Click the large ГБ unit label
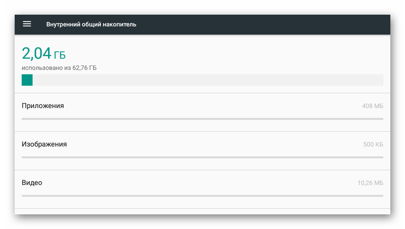The height and width of the screenshot is (229, 405). (x=60, y=55)
